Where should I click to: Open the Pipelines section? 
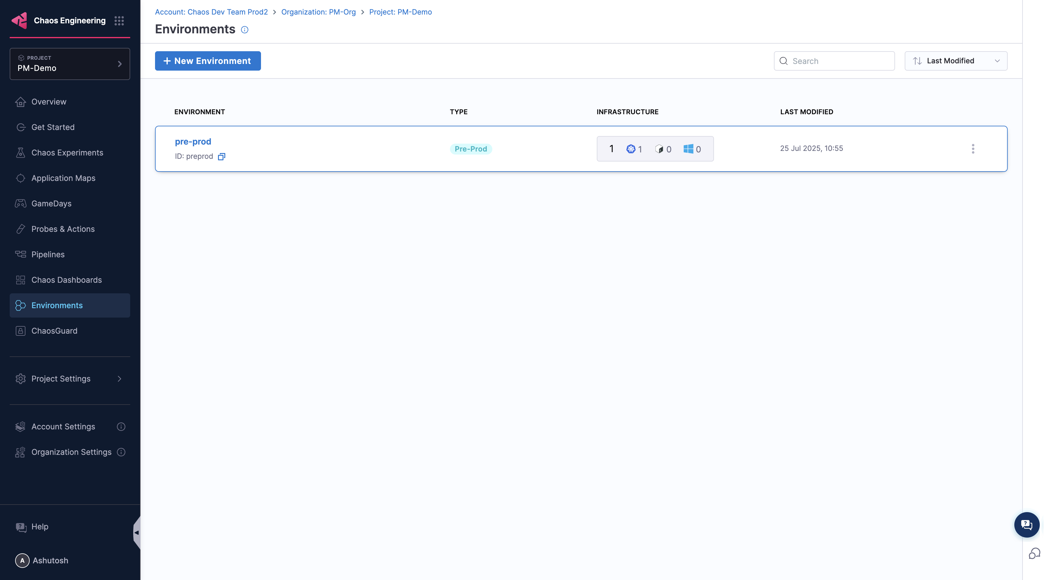[48, 254]
